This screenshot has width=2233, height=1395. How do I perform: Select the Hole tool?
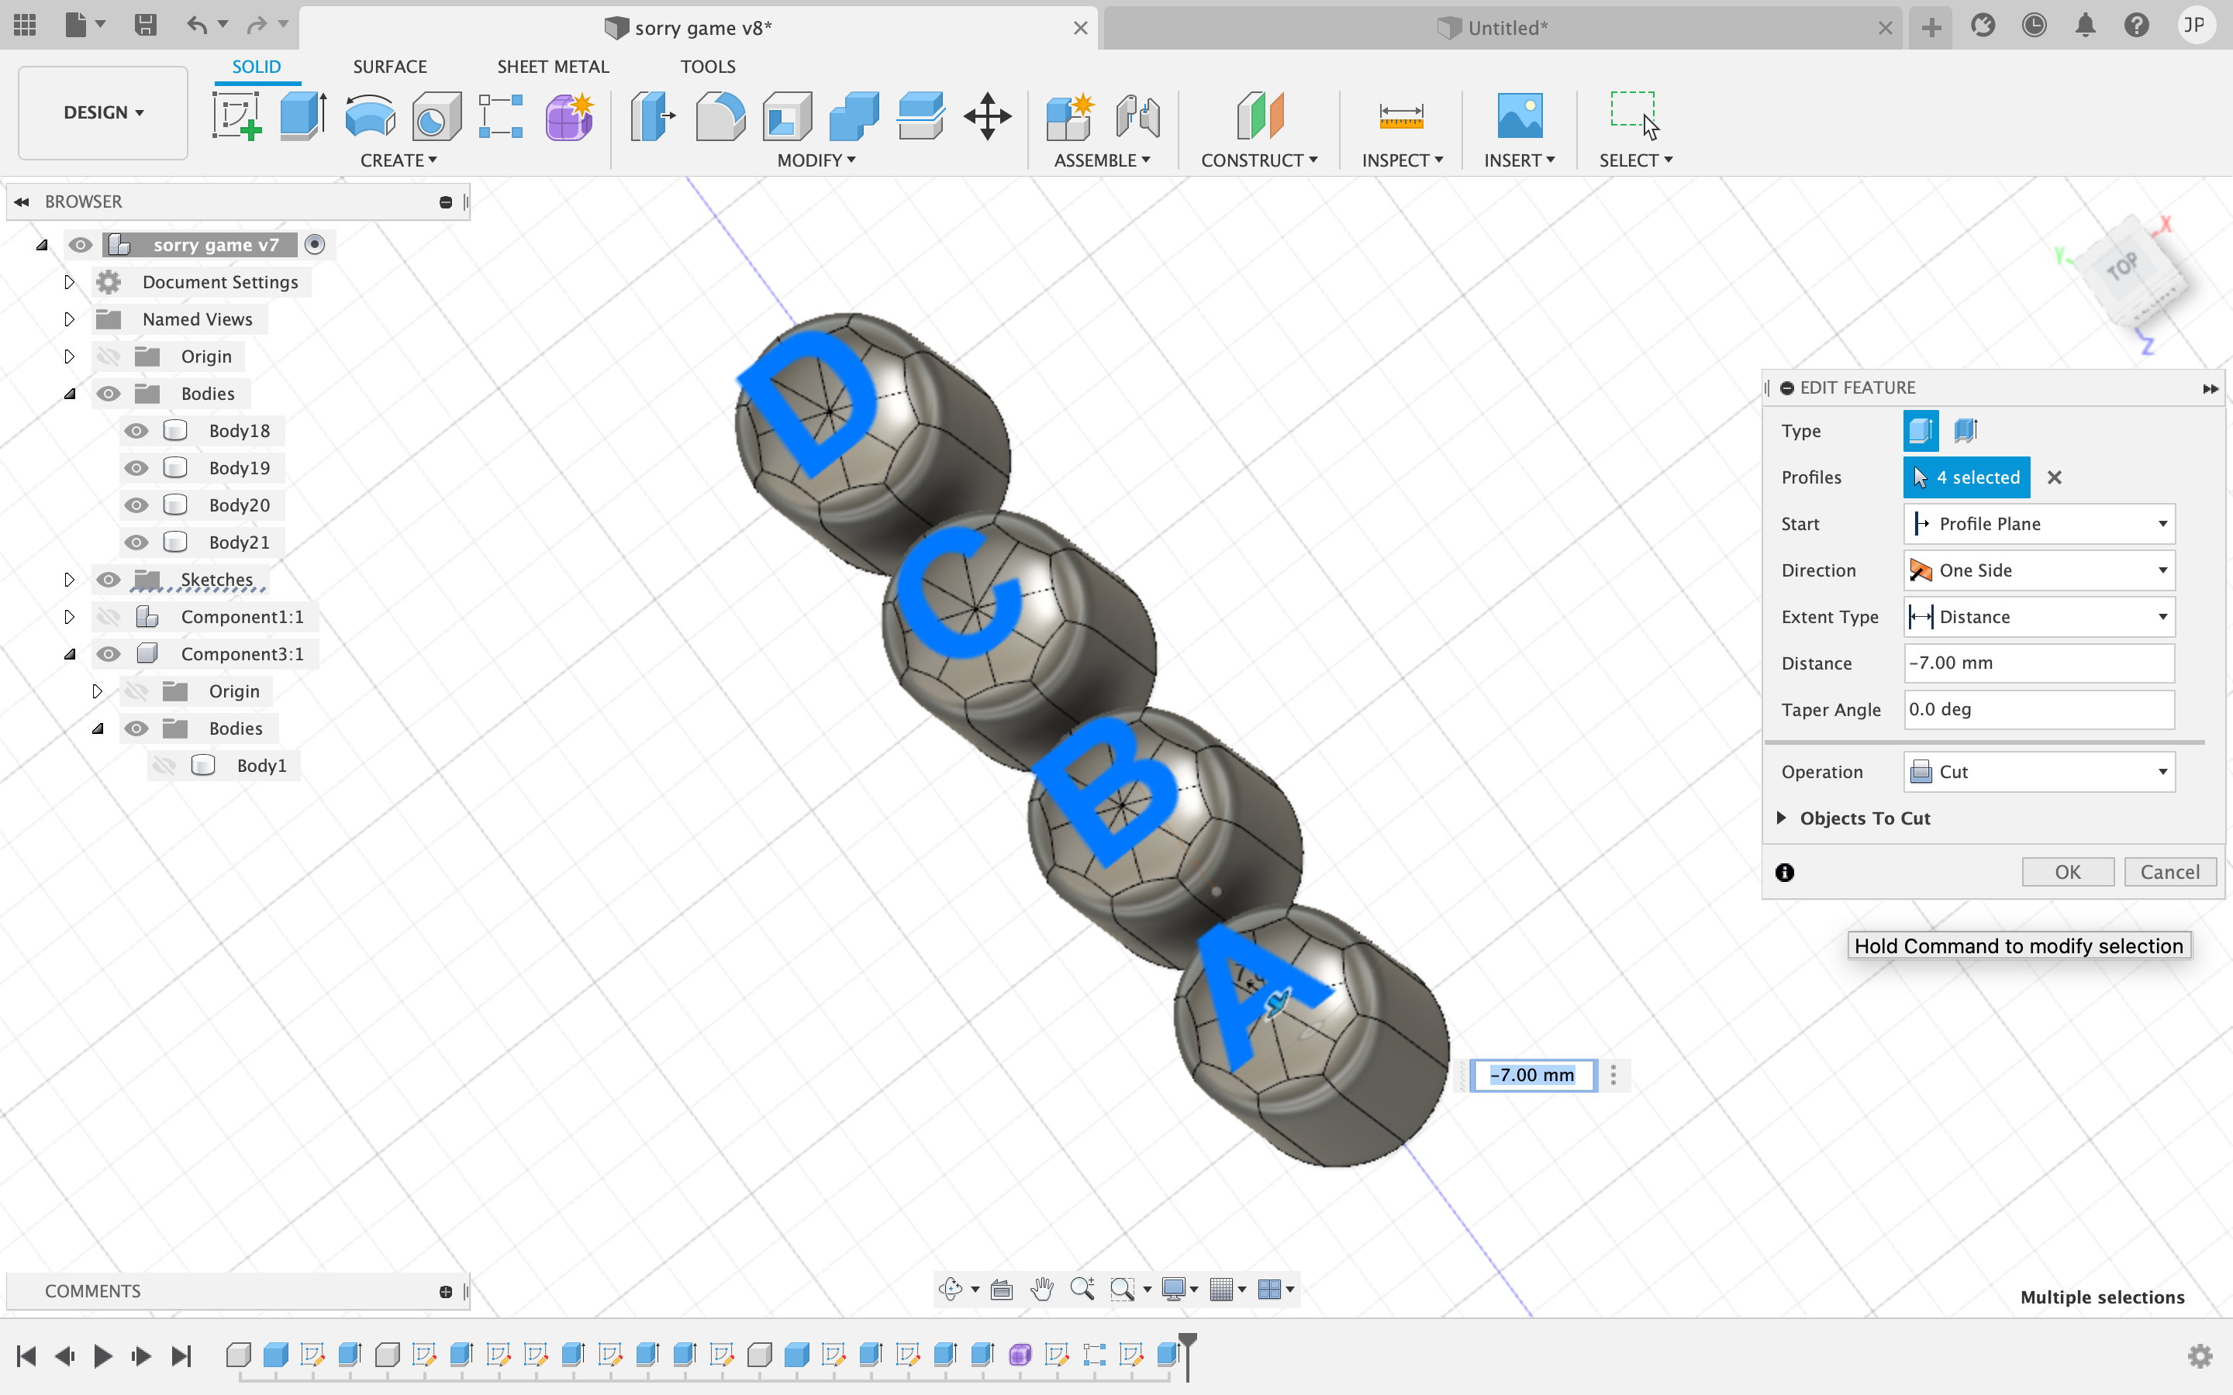pyautogui.click(x=437, y=115)
